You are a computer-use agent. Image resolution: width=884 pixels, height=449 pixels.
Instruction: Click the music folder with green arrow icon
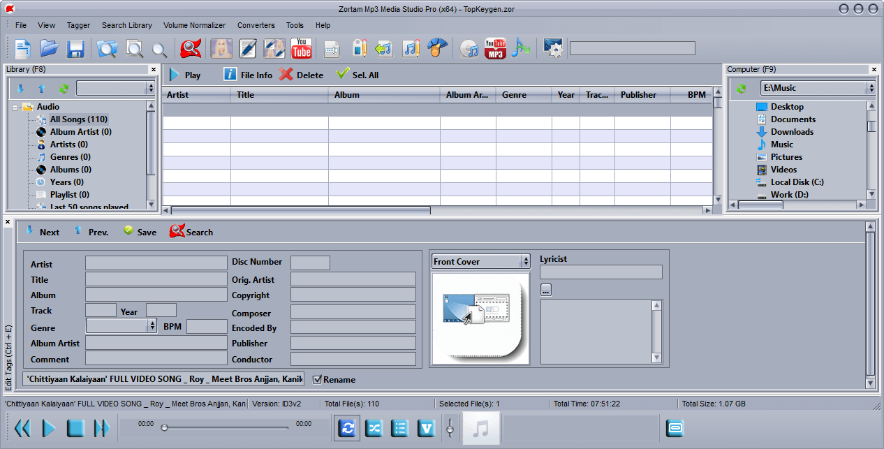click(x=384, y=48)
